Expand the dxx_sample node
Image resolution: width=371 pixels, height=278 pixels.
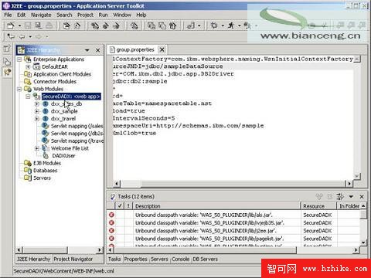(x=37, y=111)
